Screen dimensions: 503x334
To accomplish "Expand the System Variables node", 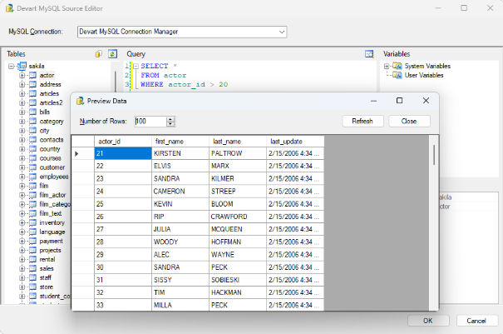I will coord(387,66).
